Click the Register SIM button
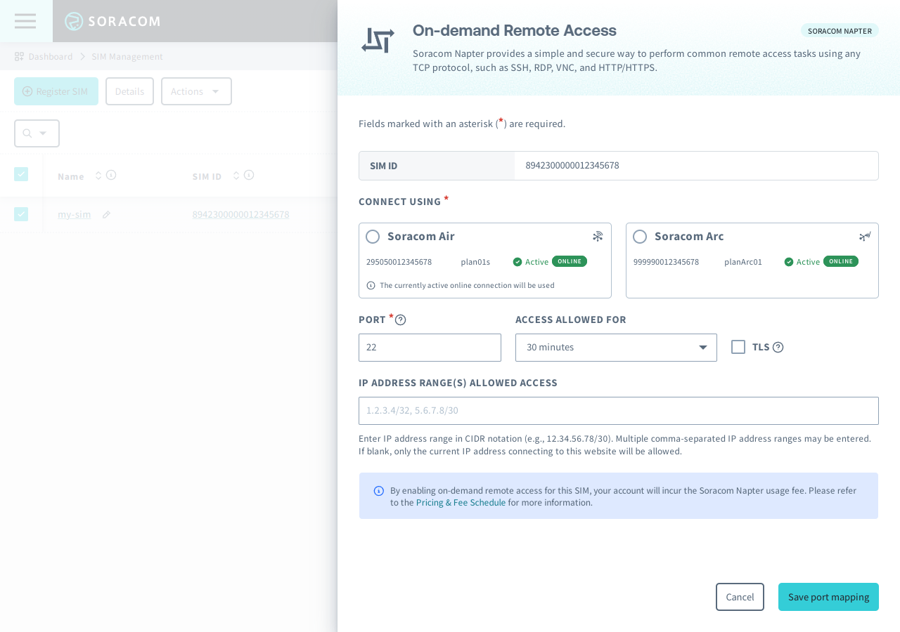This screenshot has width=900, height=632. point(56,91)
